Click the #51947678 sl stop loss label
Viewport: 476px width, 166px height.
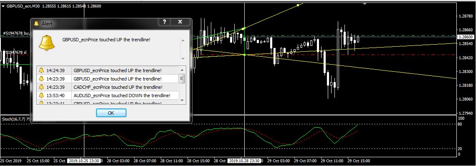pos(15,53)
